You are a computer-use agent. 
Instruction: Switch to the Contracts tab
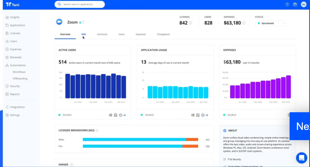point(102,34)
